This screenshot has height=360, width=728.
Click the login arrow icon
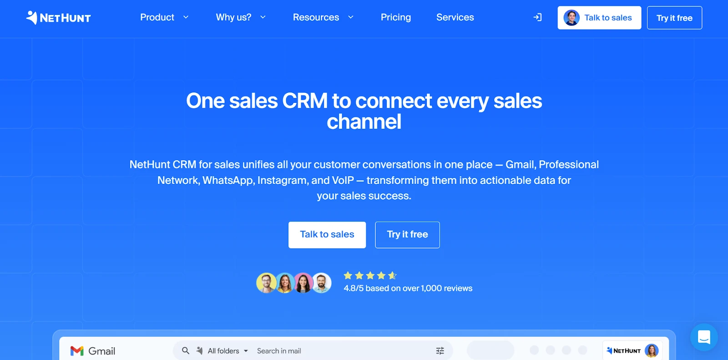[x=537, y=17]
